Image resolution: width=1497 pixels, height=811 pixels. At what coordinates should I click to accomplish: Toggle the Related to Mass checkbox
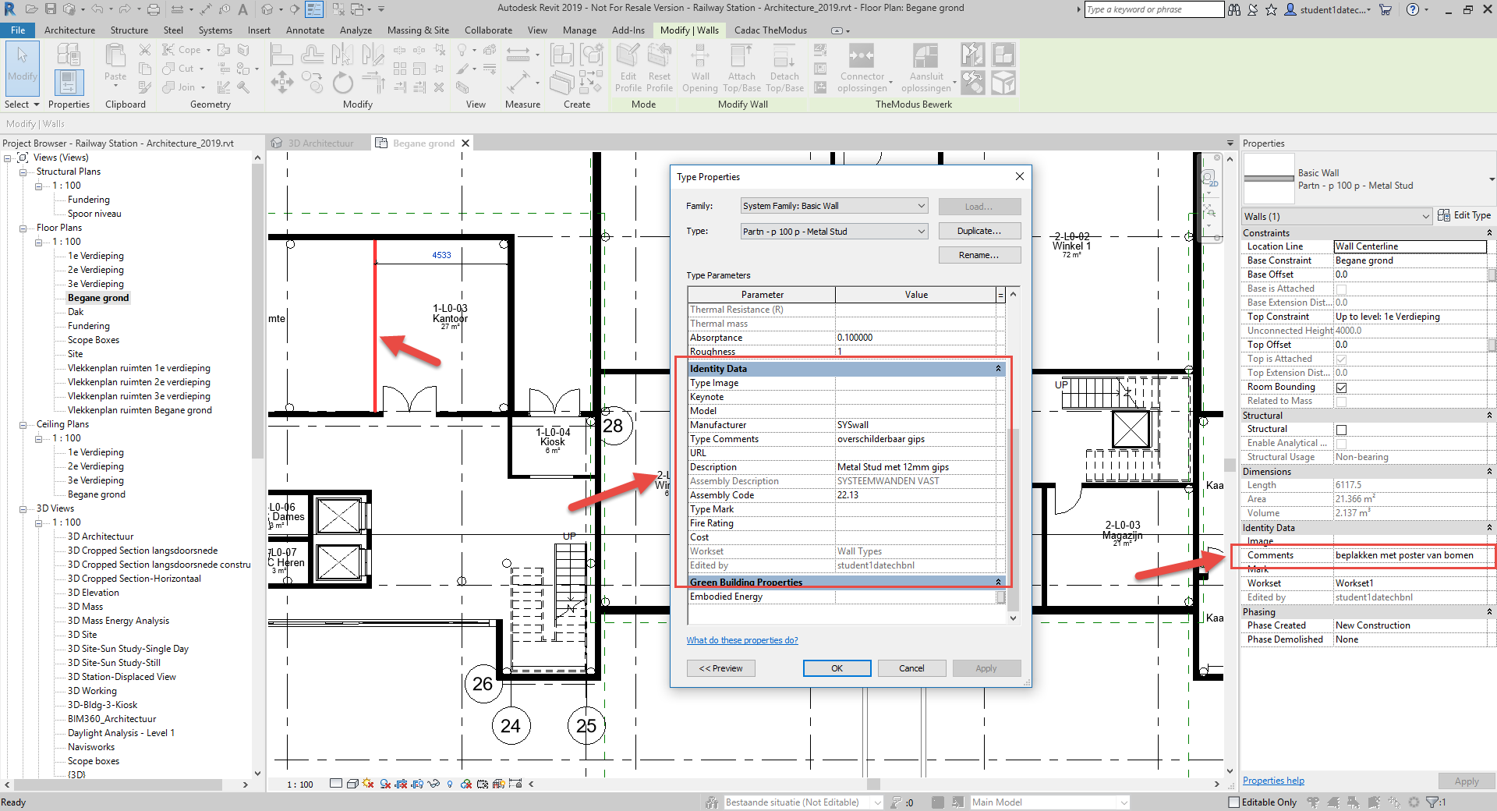point(1341,402)
